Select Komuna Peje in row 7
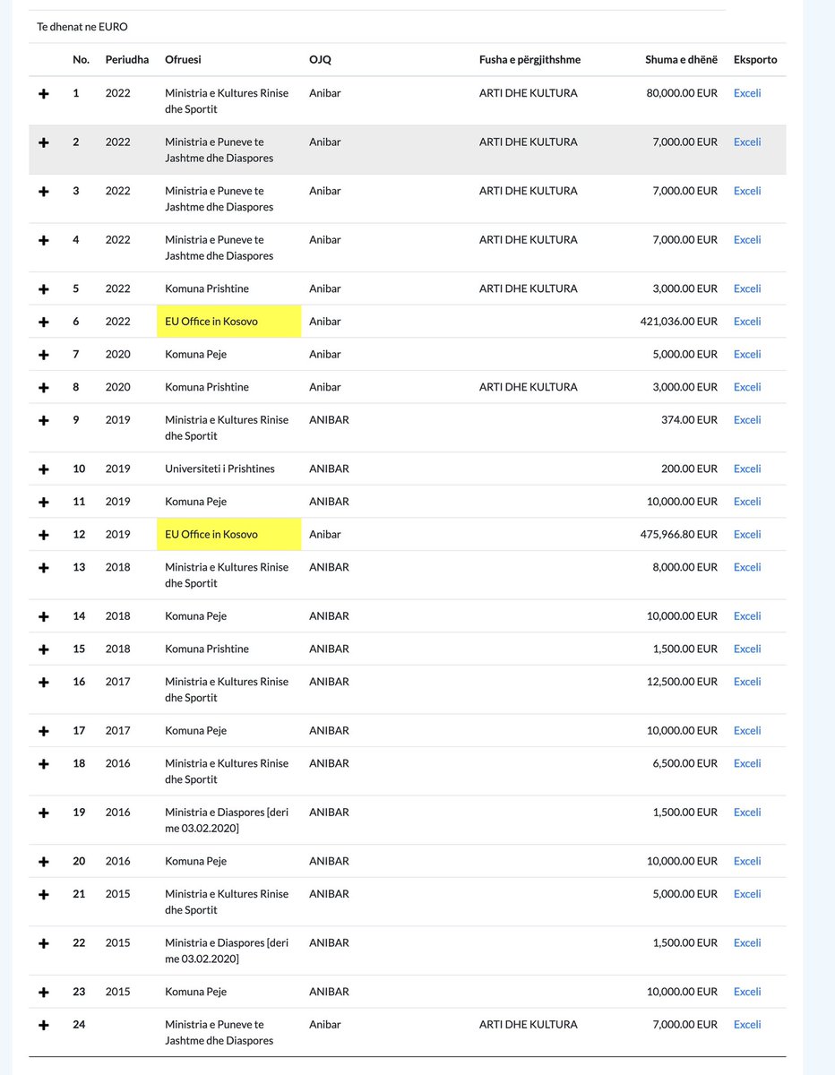The image size is (835, 1075). coord(195,355)
